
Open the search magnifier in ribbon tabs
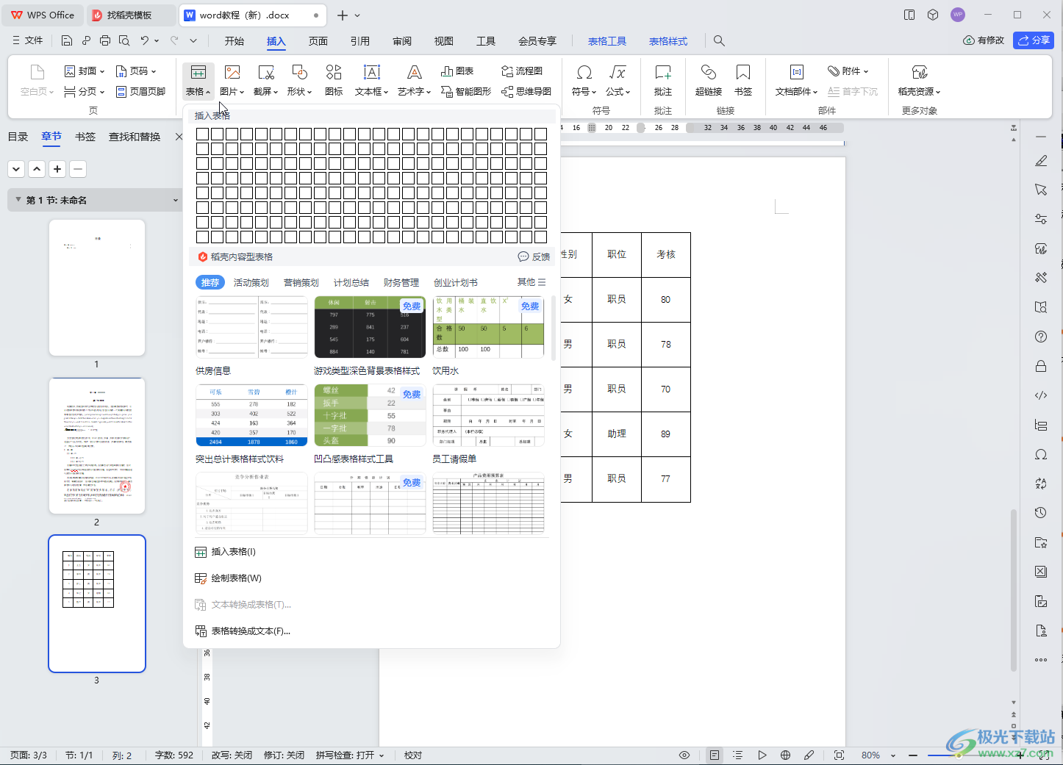(x=719, y=40)
